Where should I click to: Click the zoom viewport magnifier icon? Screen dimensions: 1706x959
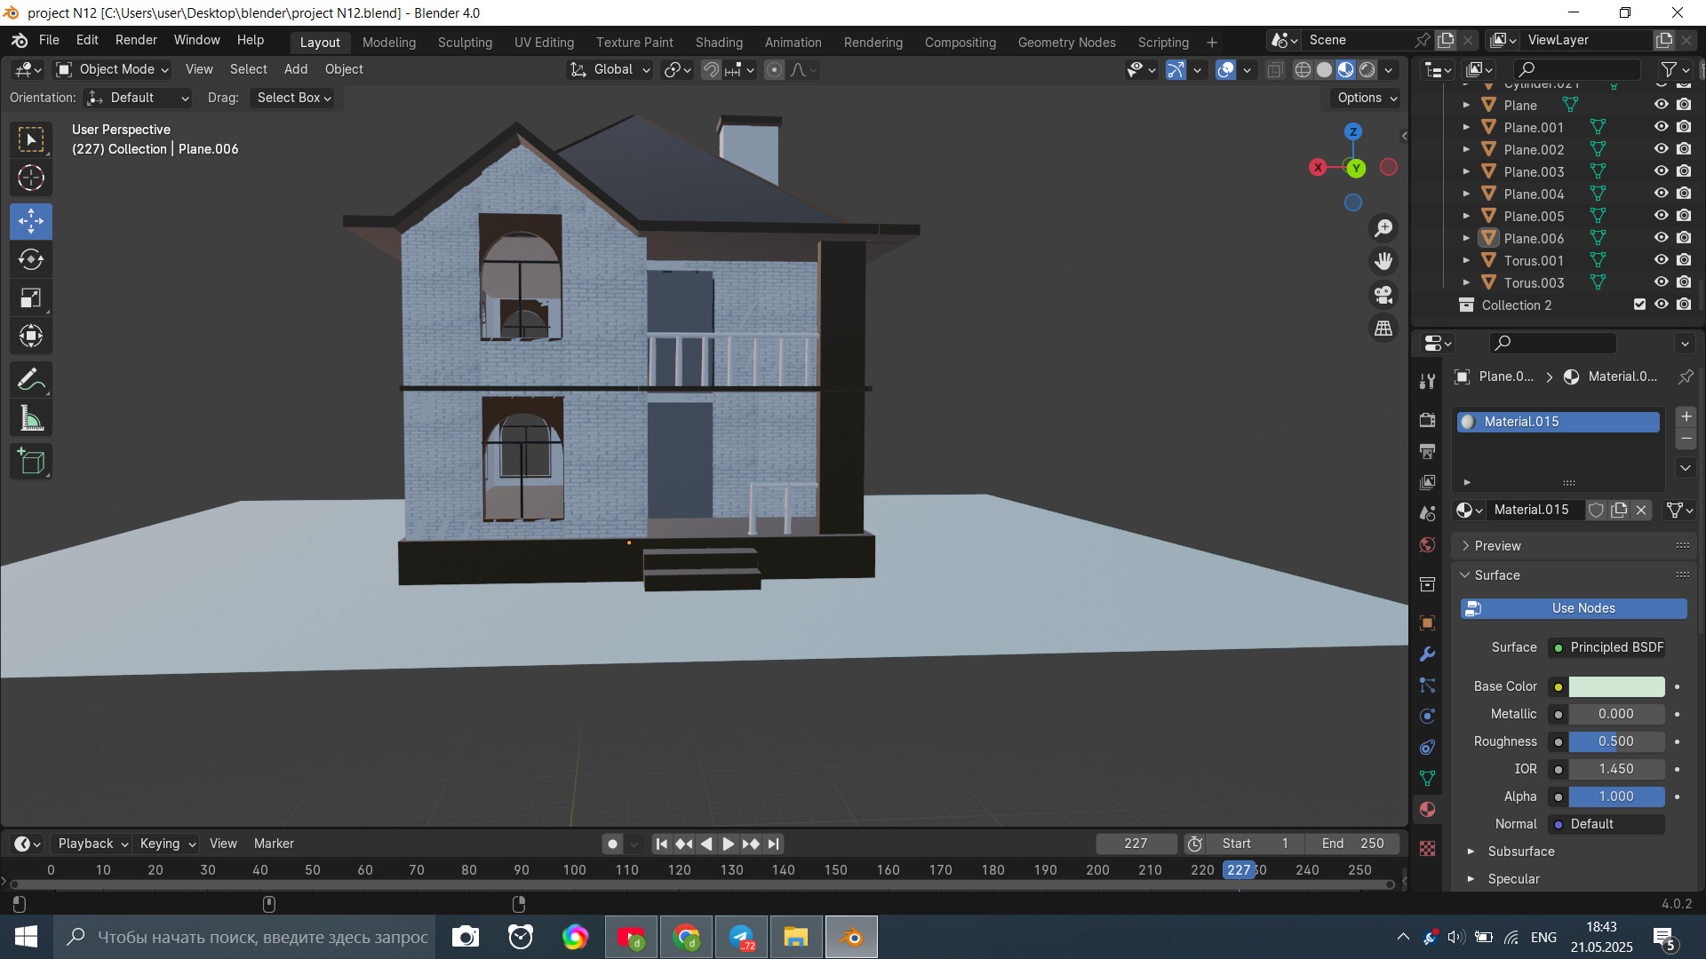coord(1383,228)
